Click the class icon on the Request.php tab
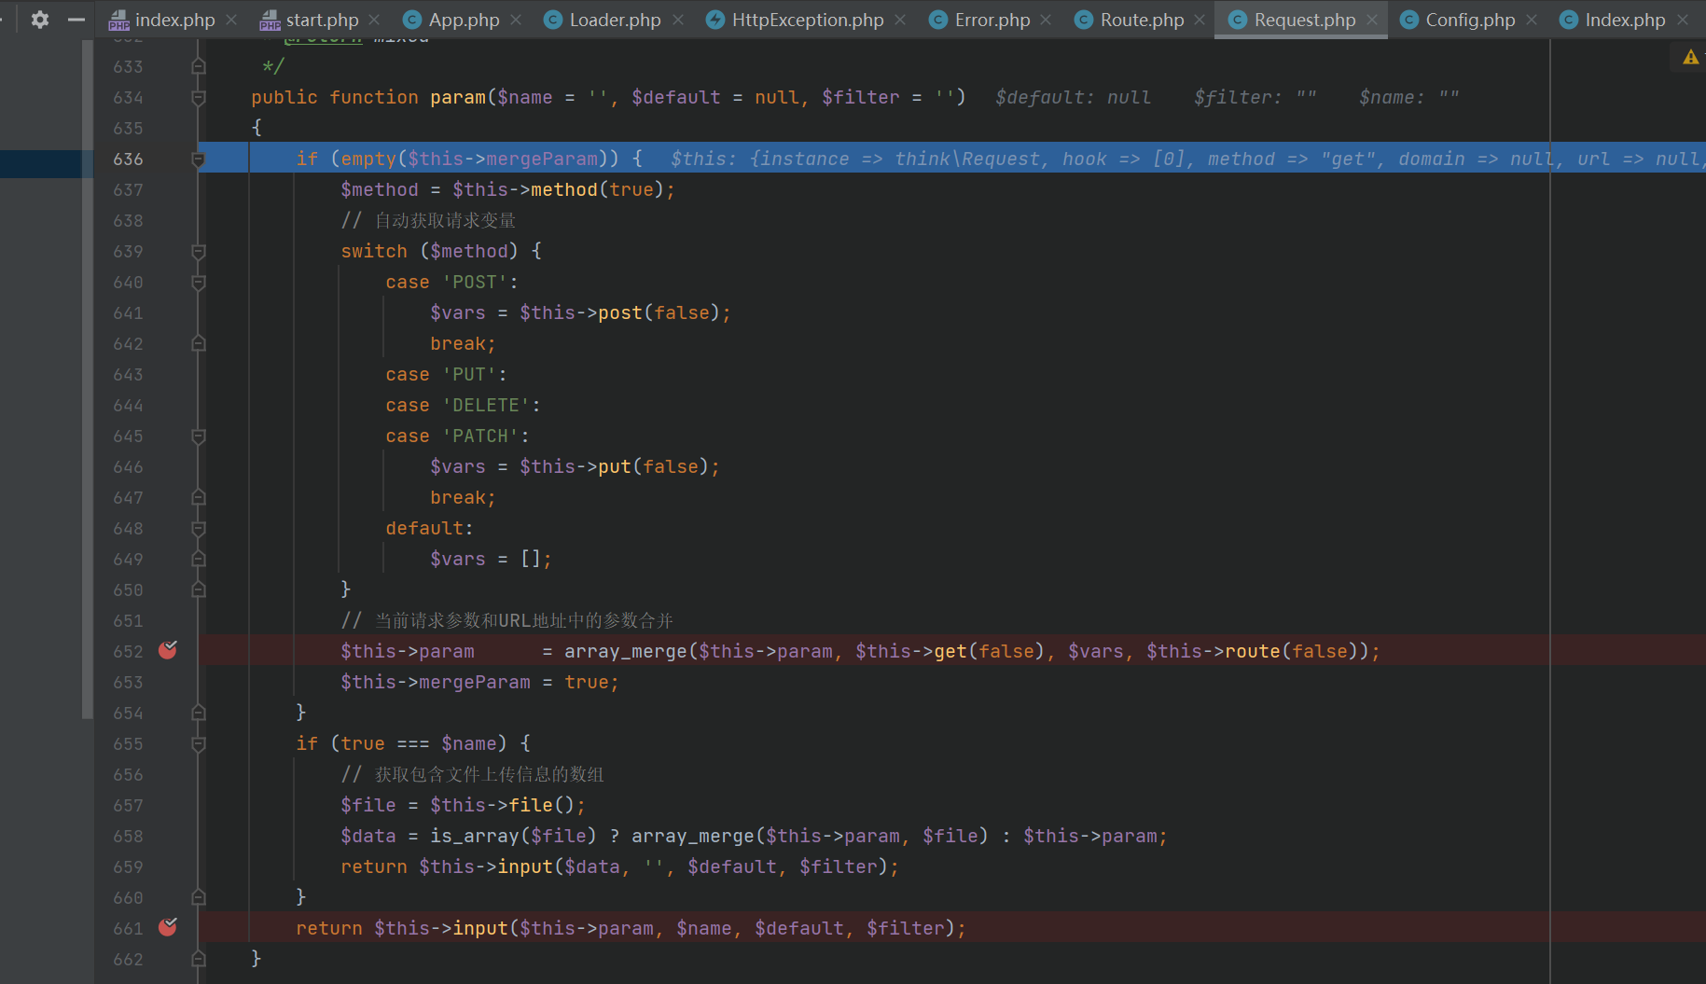This screenshot has height=984, width=1706. click(x=1238, y=20)
